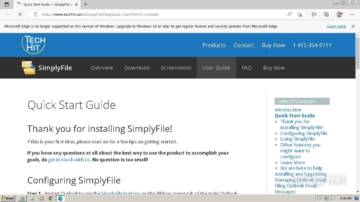
Task: Click Buy Now in the blue header
Action: (x=273, y=45)
